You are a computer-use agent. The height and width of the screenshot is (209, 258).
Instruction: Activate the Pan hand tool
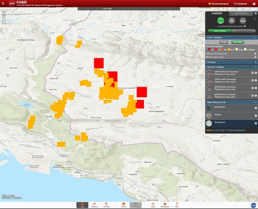pos(82,205)
